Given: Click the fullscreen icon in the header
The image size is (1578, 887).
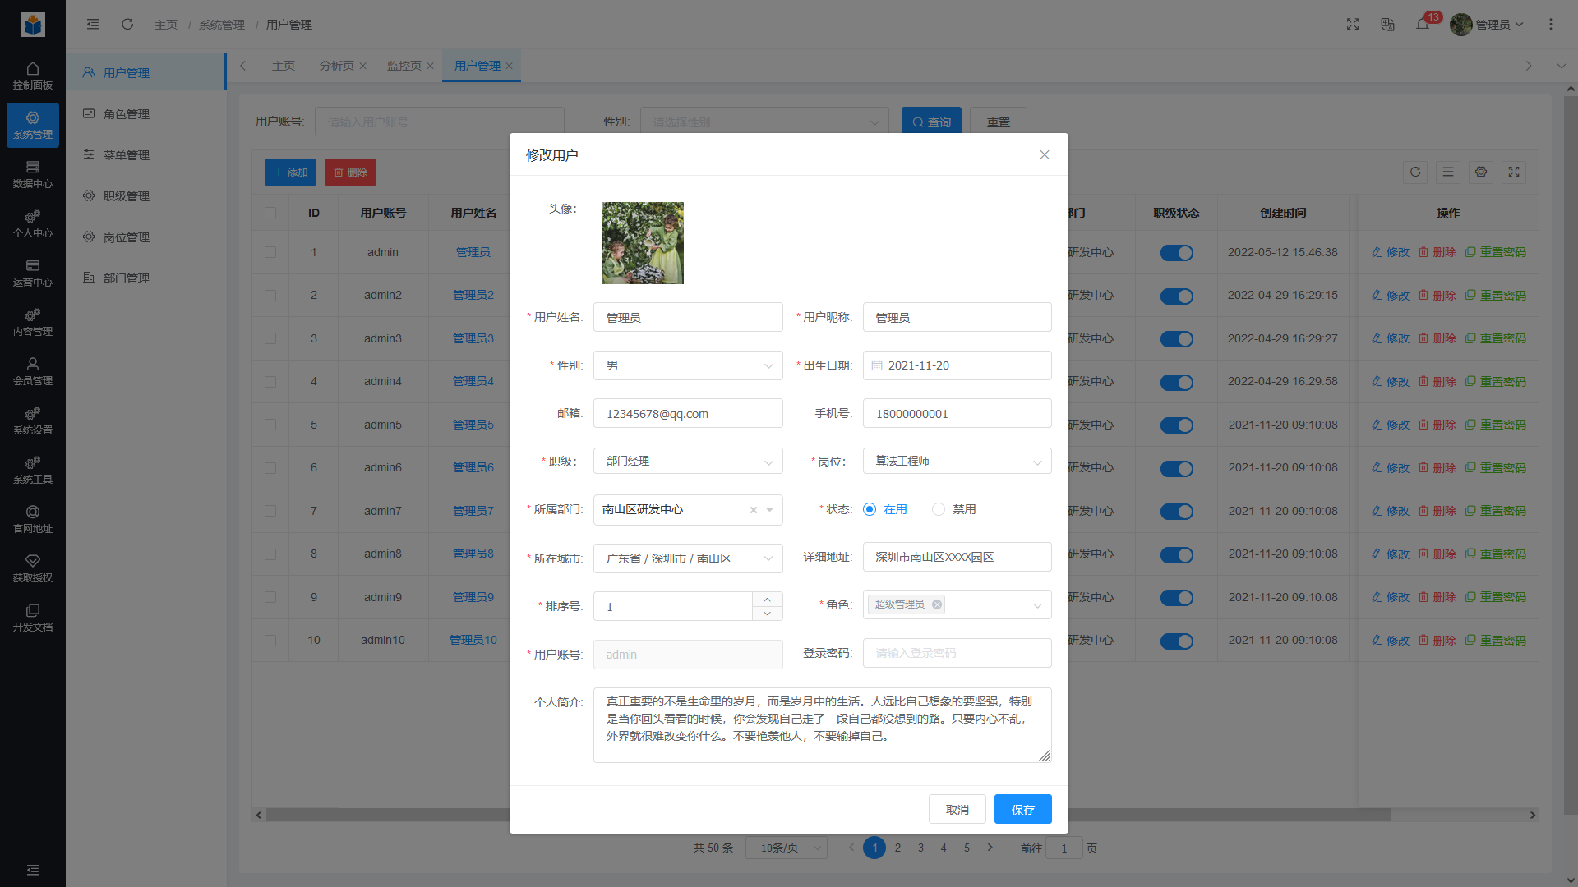Looking at the screenshot, I should pyautogui.click(x=1353, y=25).
